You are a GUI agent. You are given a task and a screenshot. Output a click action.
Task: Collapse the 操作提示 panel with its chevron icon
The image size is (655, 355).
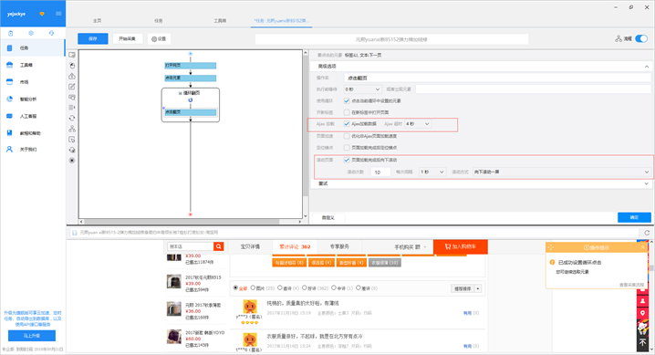pyautogui.click(x=643, y=247)
